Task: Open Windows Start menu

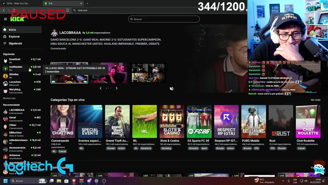Action: click(5, 181)
